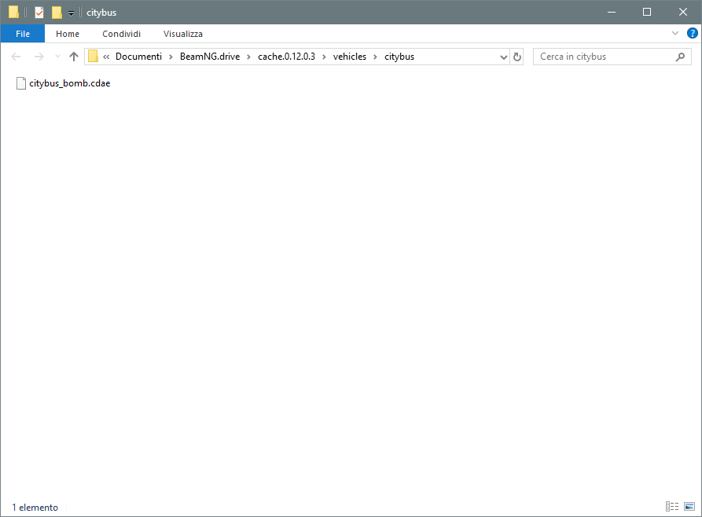Click the folder icon in address bar
Screen dimensions: 702x517
pyautogui.click(x=93, y=57)
